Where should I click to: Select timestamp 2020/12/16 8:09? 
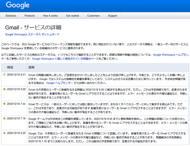[x=16, y=89]
